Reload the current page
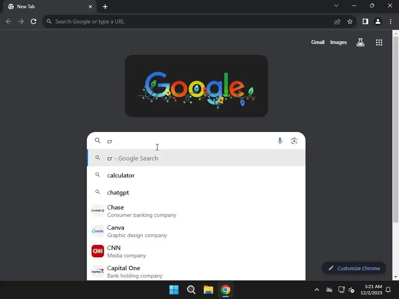The image size is (399, 299). (x=34, y=22)
